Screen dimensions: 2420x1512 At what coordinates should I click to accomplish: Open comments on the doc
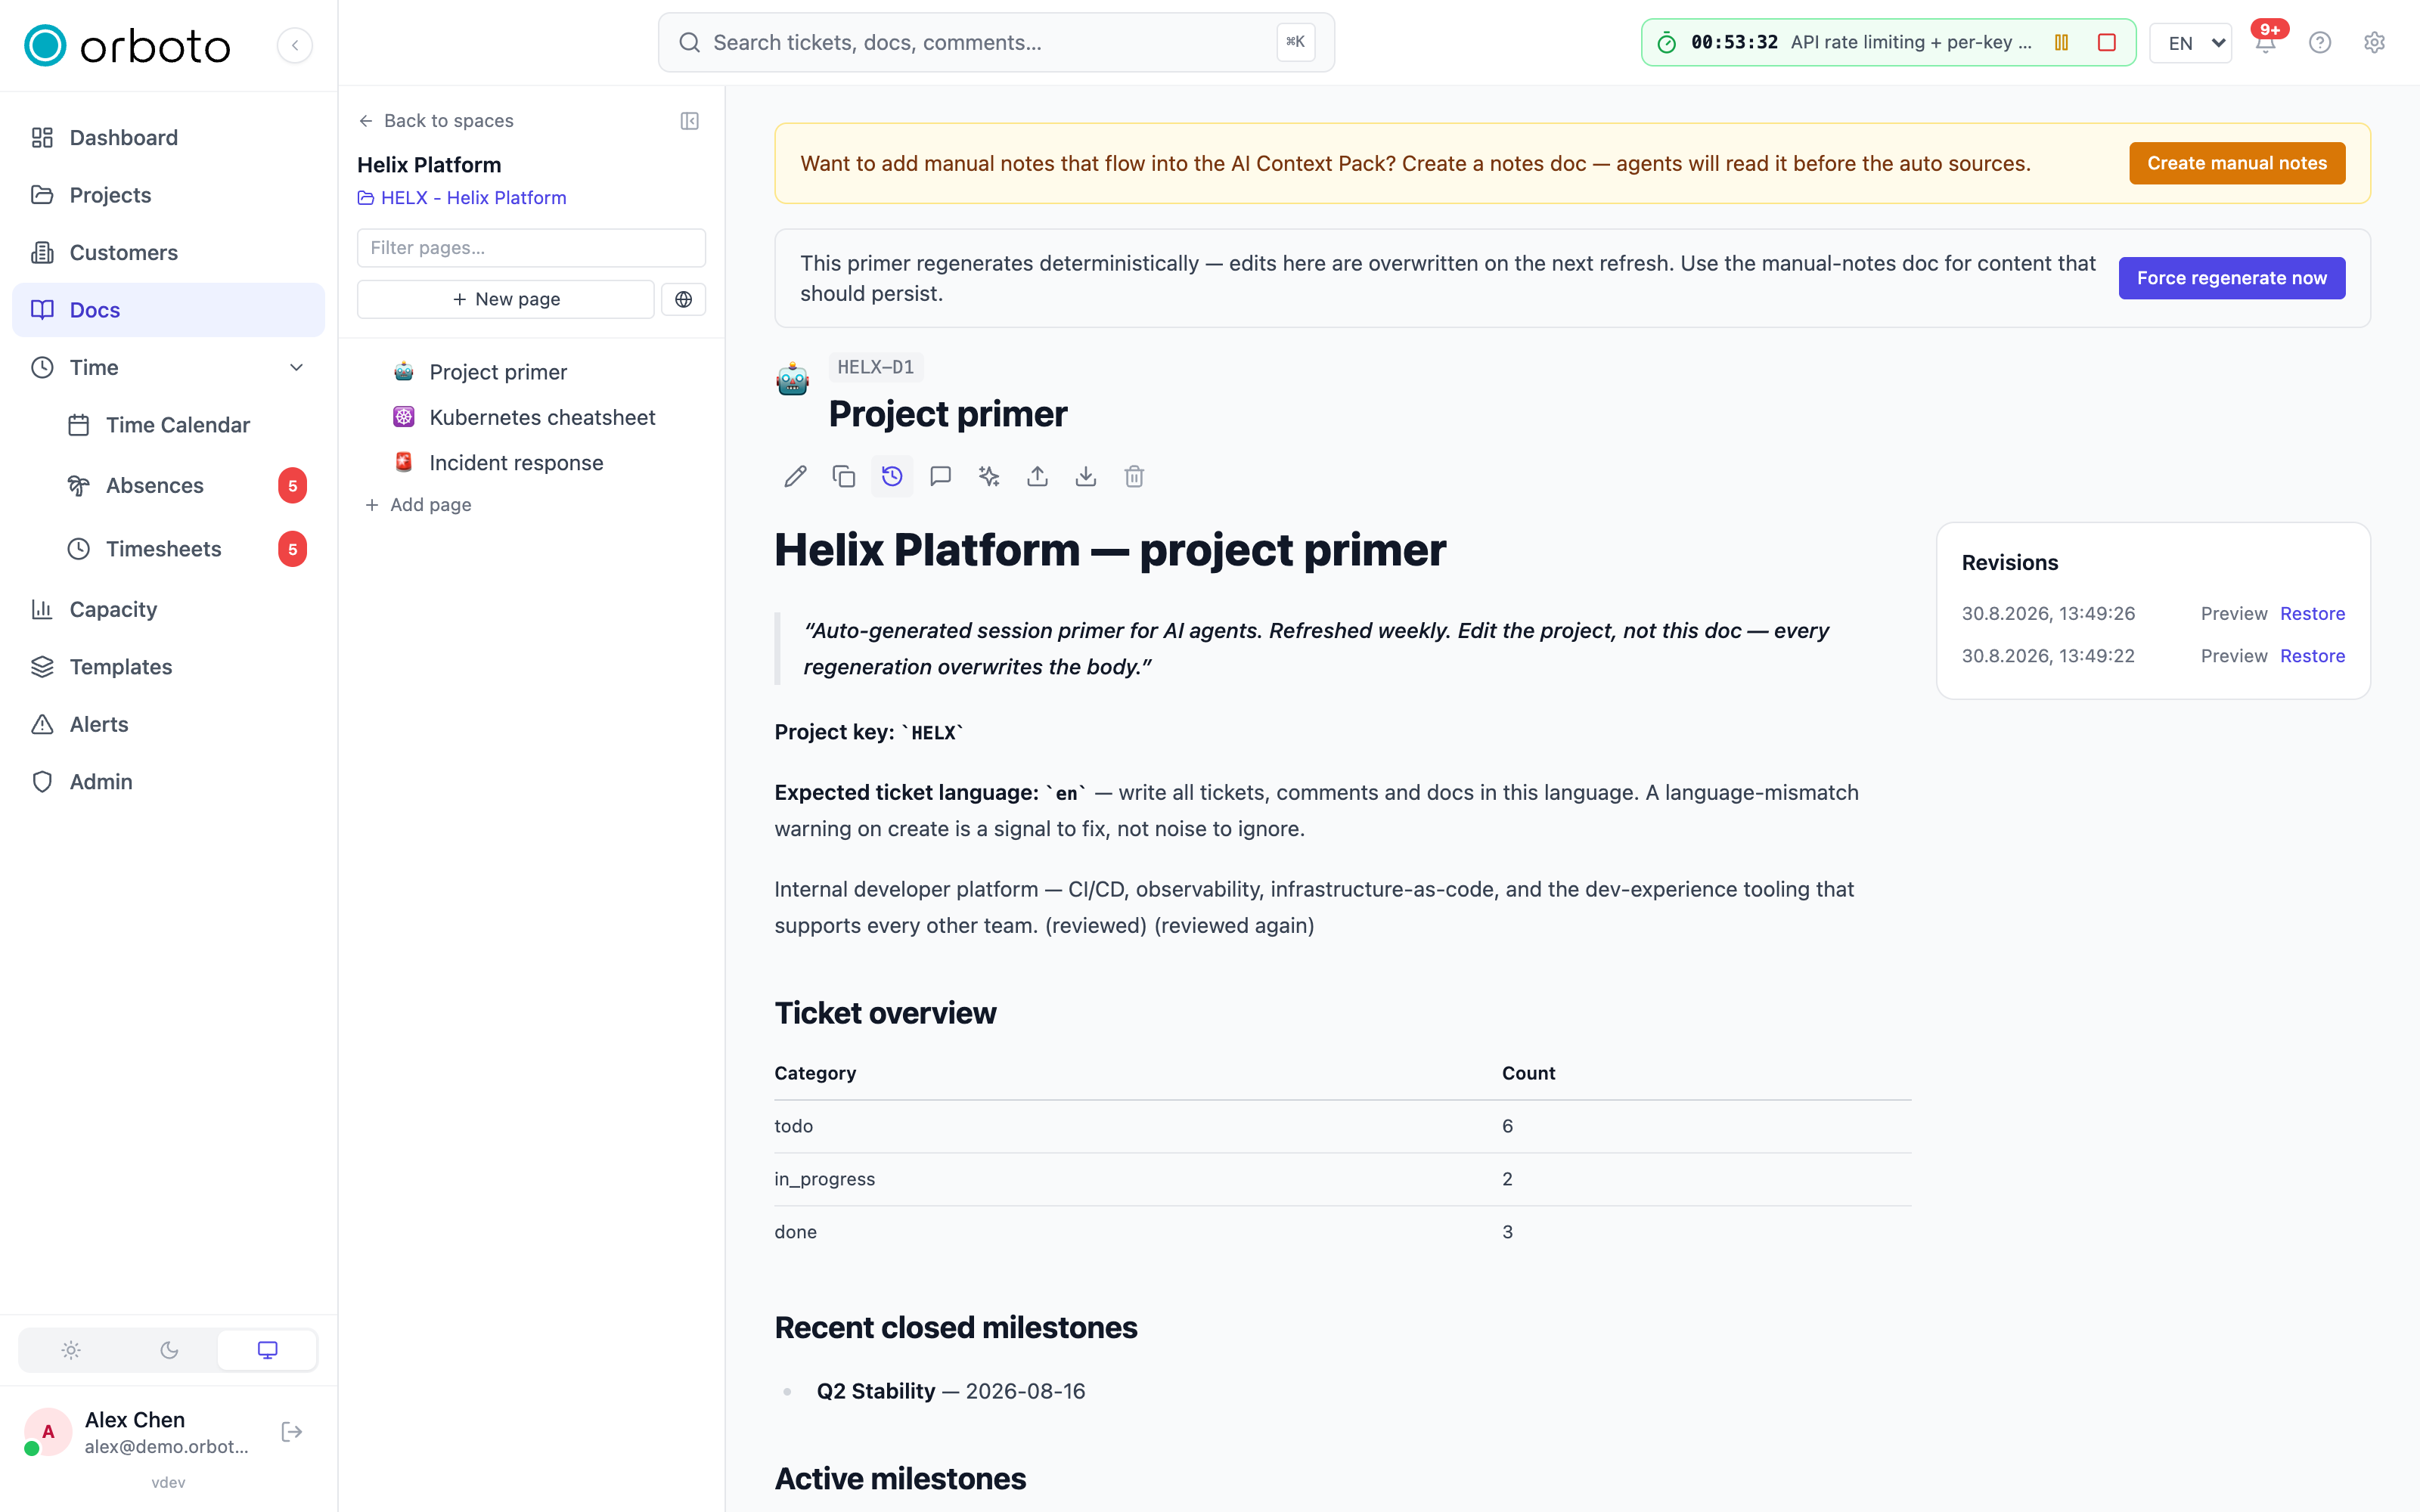click(x=940, y=477)
